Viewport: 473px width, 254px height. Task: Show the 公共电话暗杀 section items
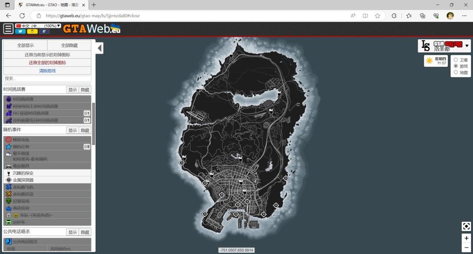pyautogui.click(x=73, y=232)
